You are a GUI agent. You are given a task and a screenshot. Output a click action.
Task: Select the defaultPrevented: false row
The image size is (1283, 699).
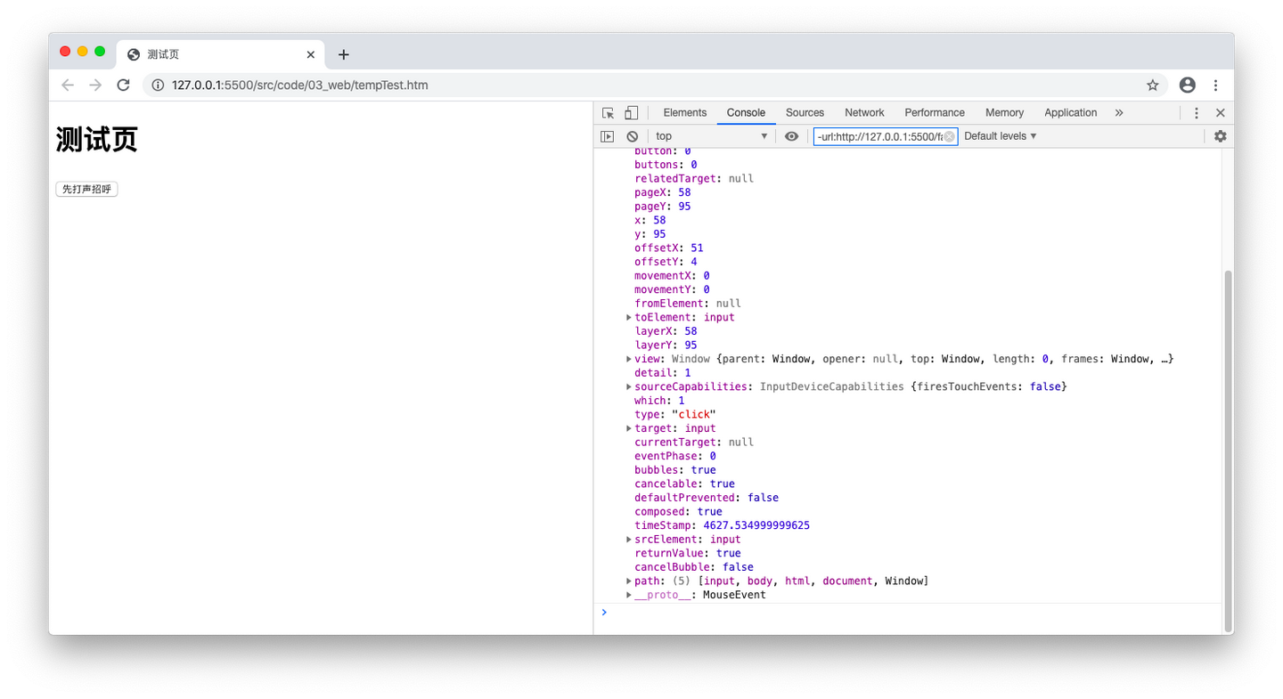[x=707, y=498]
